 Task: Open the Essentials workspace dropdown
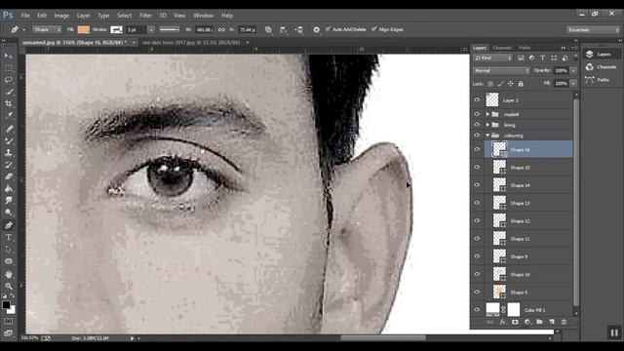(x=593, y=30)
